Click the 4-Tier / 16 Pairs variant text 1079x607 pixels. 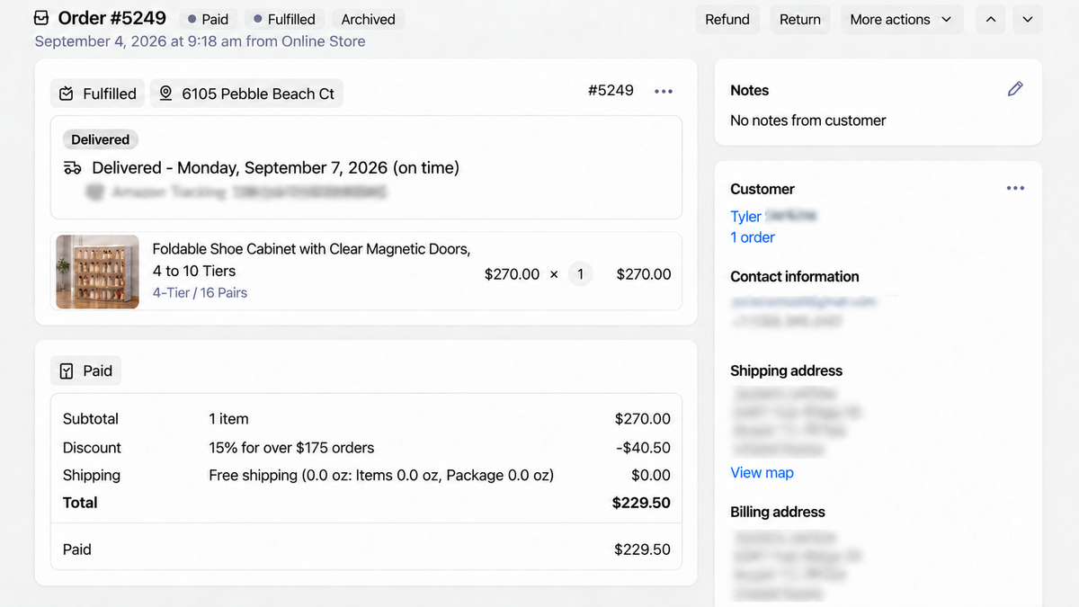(x=200, y=293)
